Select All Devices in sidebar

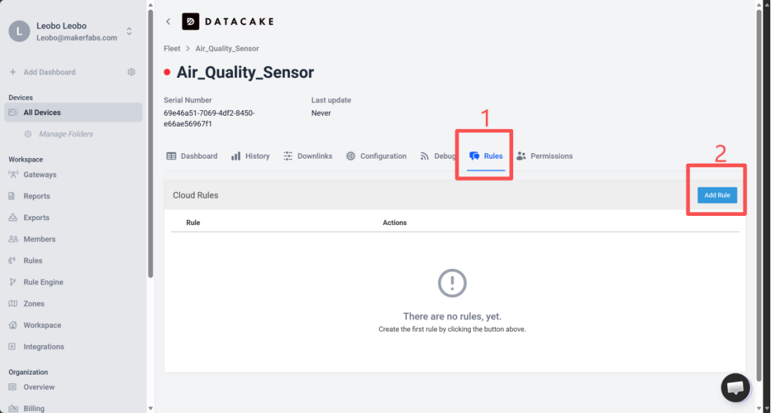point(73,112)
